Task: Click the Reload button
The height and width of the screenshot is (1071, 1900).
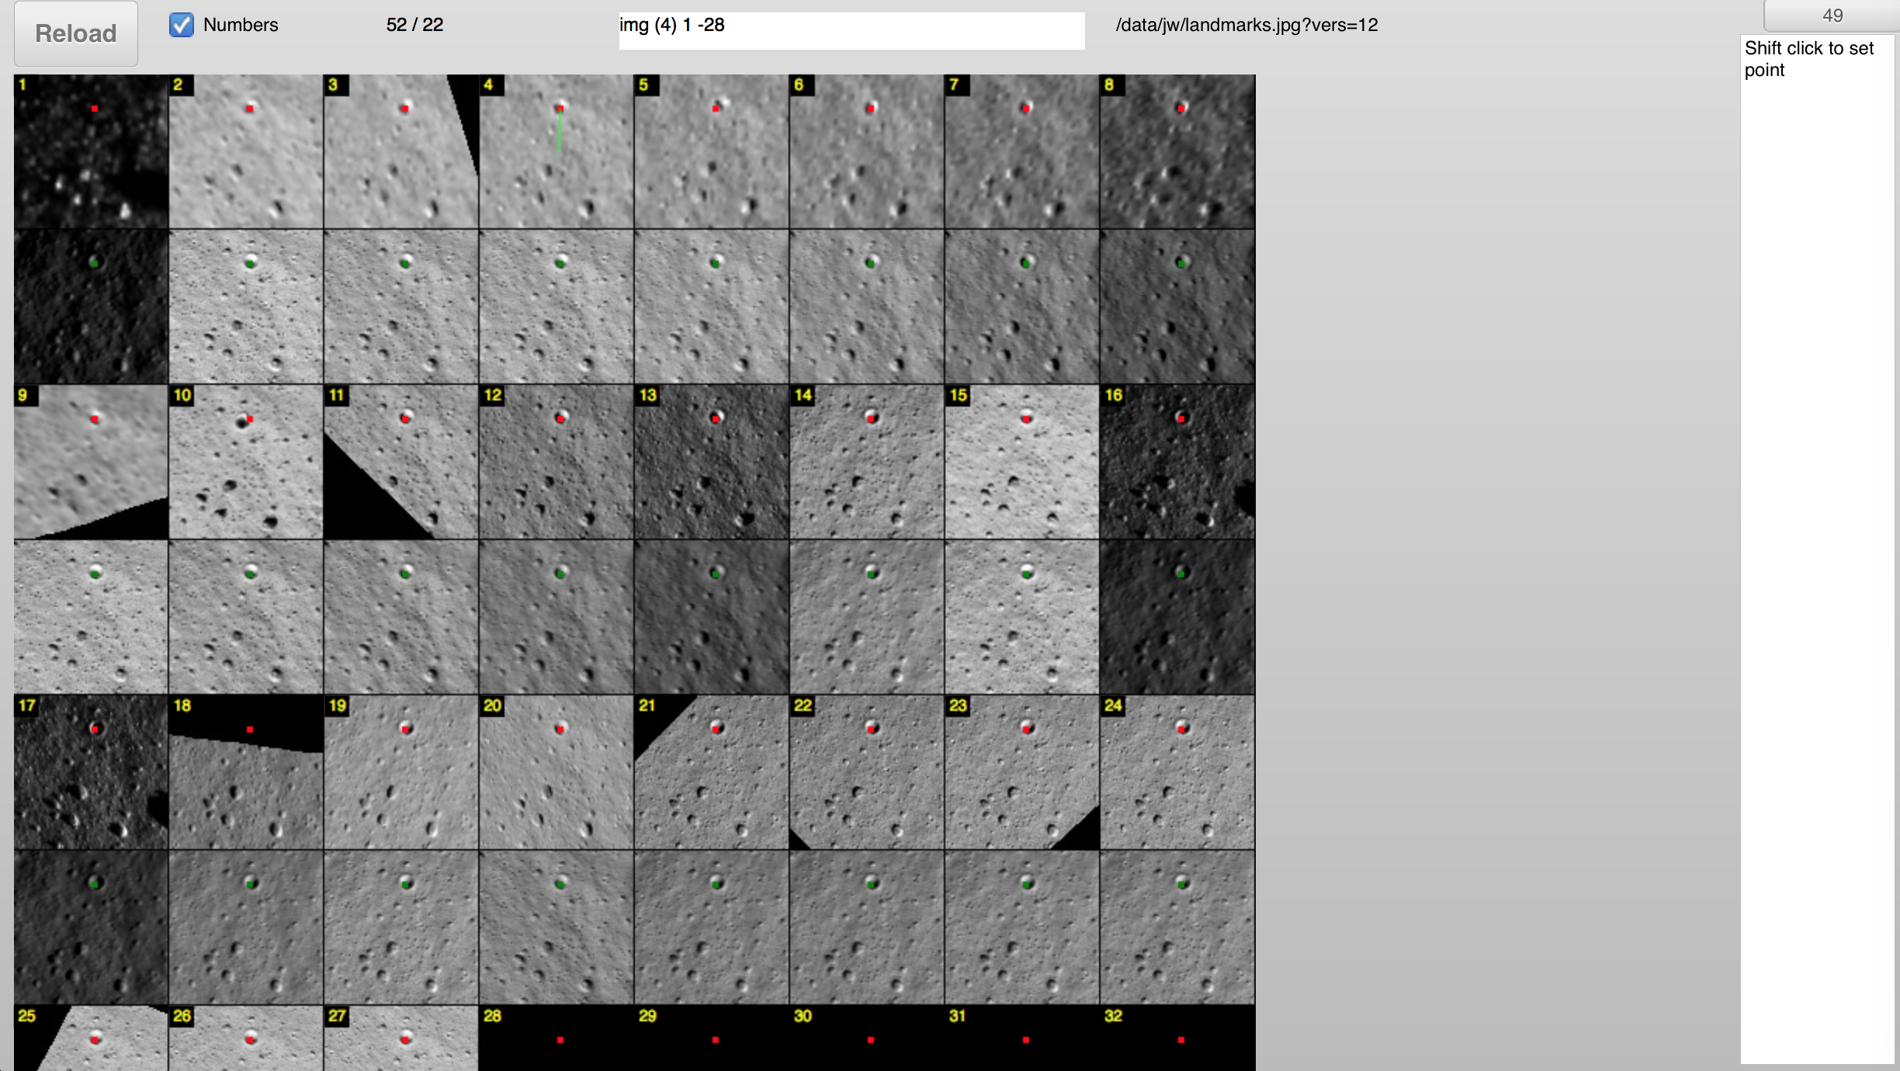Action: (x=76, y=33)
